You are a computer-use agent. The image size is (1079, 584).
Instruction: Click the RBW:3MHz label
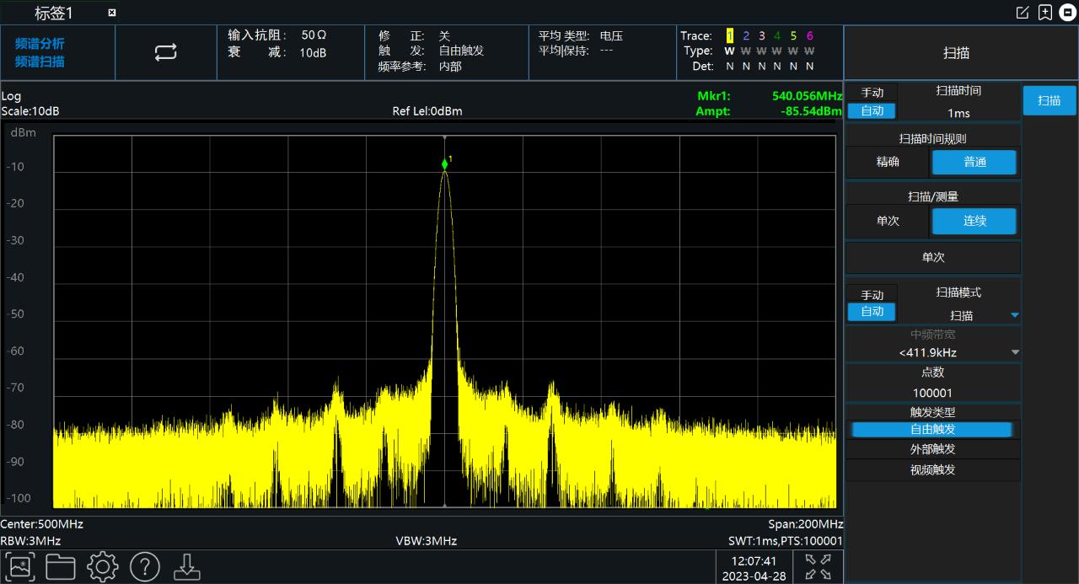click(31, 541)
